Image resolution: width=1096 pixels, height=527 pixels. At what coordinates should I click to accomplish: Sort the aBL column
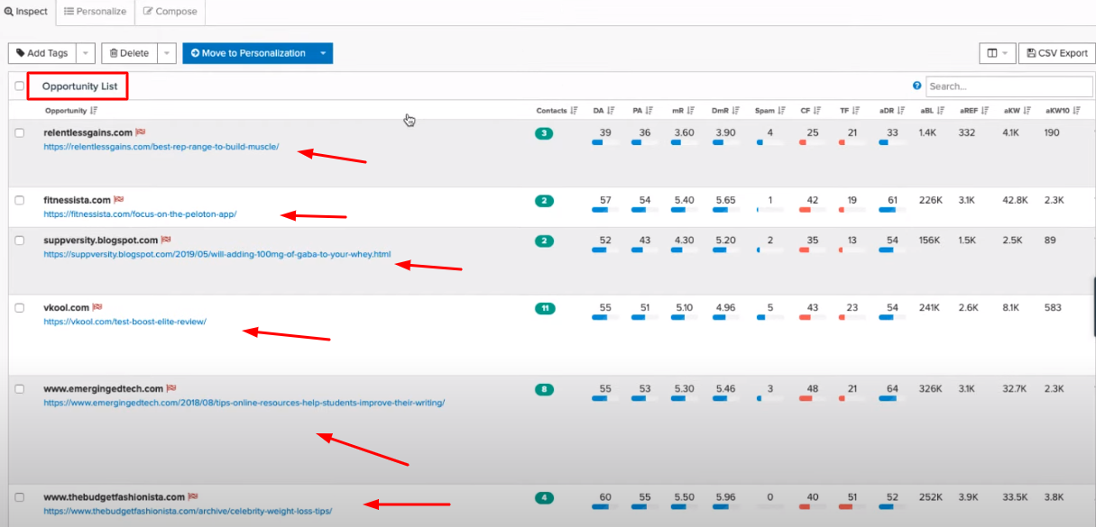tap(940, 111)
